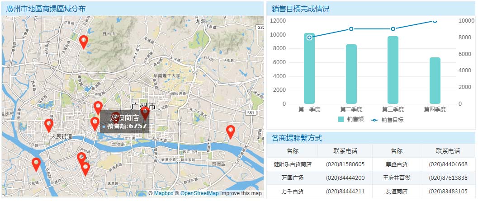Click the 第三季度 axis label

pyautogui.click(x=393, y=109)
